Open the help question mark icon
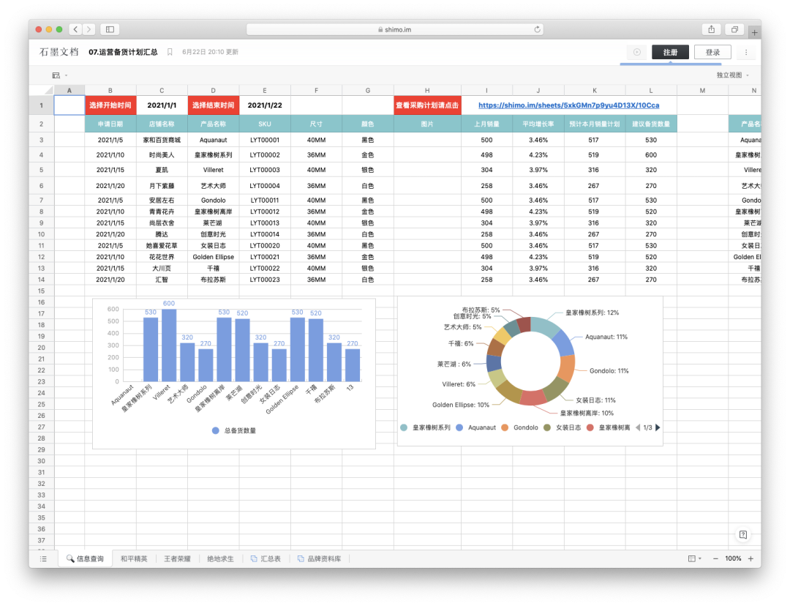Image resolution: width=790 pixels, height=606 pixels. click(742, 534)
